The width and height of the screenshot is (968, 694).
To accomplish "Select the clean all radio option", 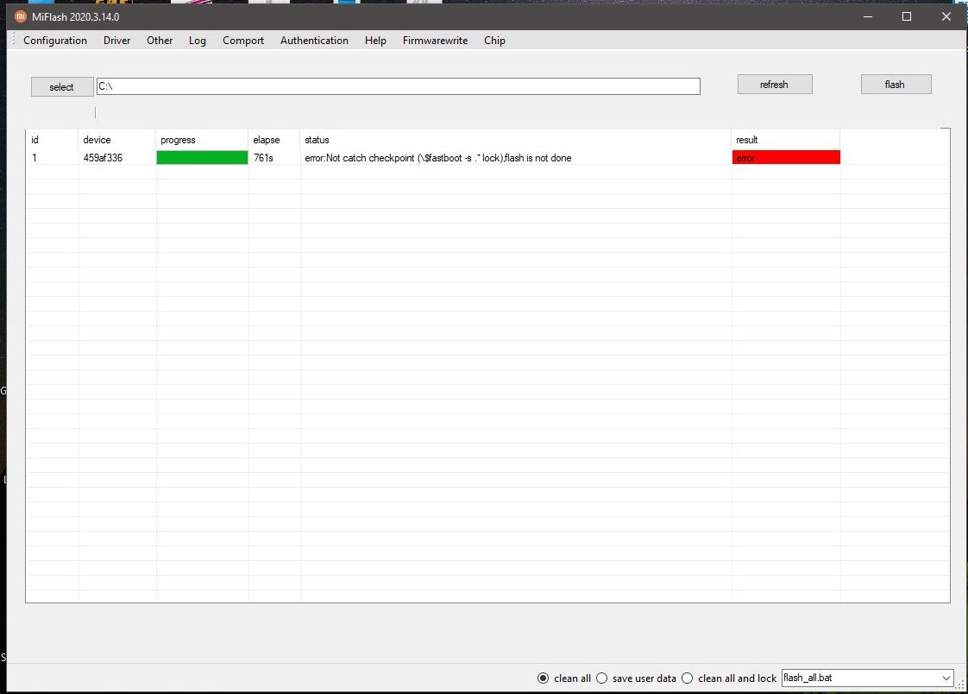I will [564, 678].
